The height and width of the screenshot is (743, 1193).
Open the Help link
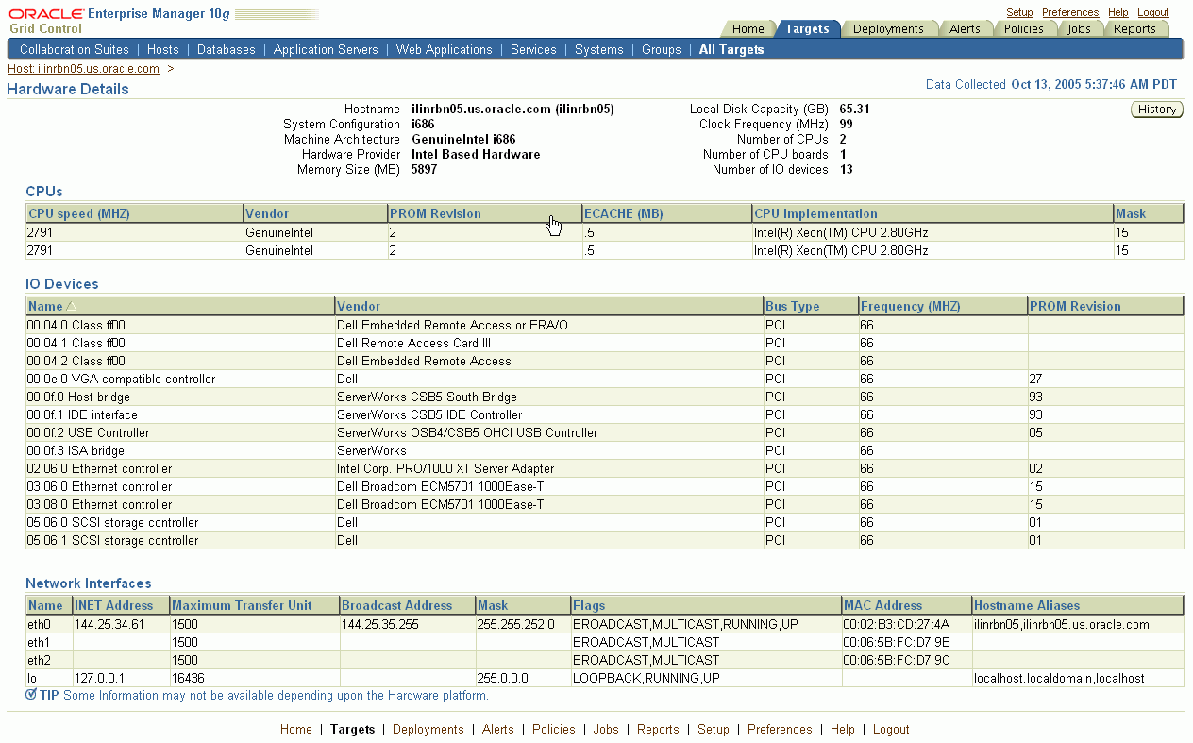1117,12
